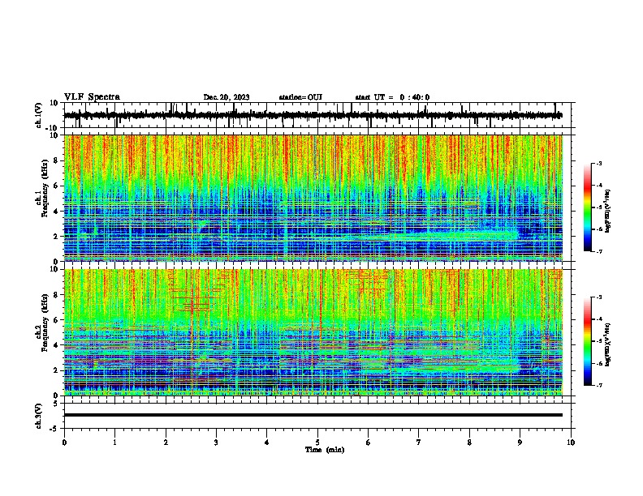Click the ch.1 spectrogram panel

pyautogui.click(x=313, y=198)
